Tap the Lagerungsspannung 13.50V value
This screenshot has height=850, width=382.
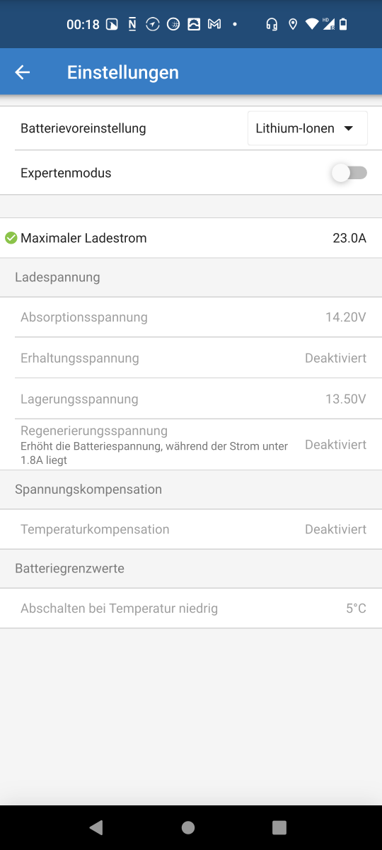pyautogui.click(x=345, y=399)
